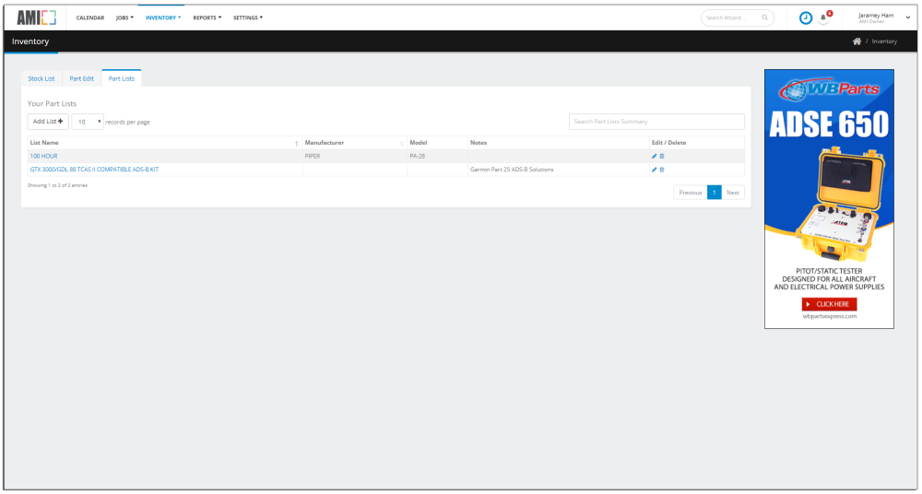
Task: Click the search magnifier in Search Wizard
Action: tap(764, 18)
